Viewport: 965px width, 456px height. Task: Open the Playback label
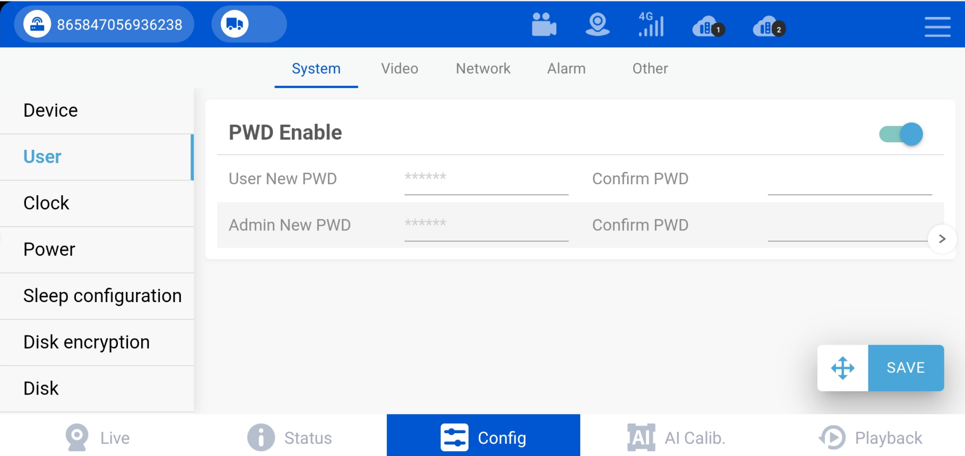(x=889, y=438)
